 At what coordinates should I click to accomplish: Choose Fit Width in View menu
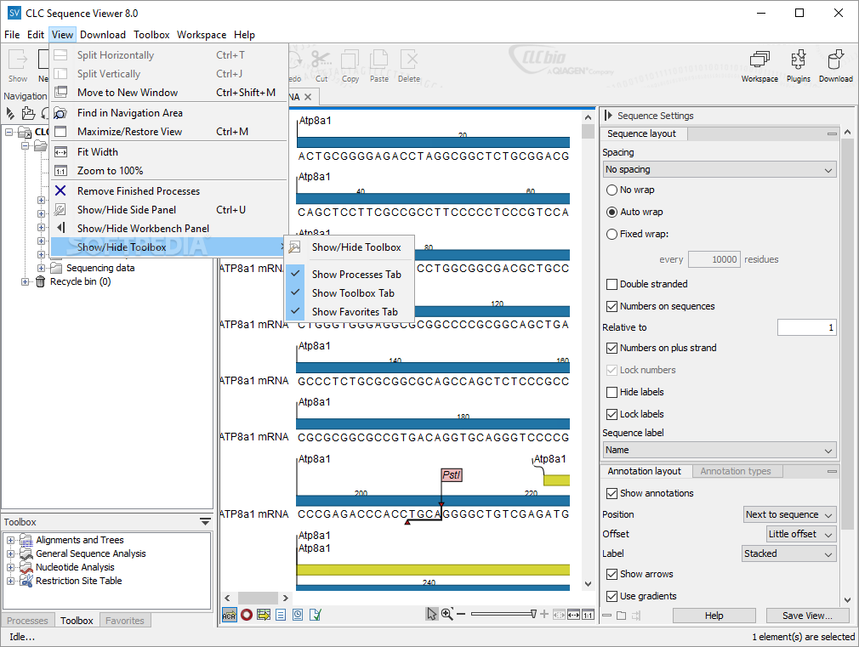(x=168, y=151)
